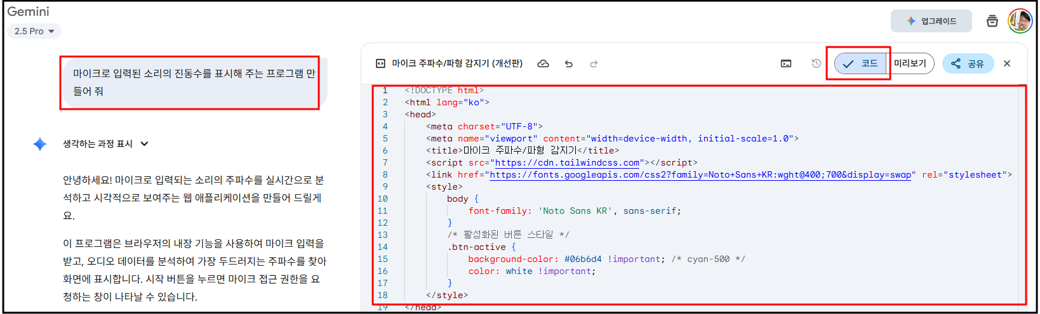
Task: Open version history clock icon
Action: (x=817, y=63)
